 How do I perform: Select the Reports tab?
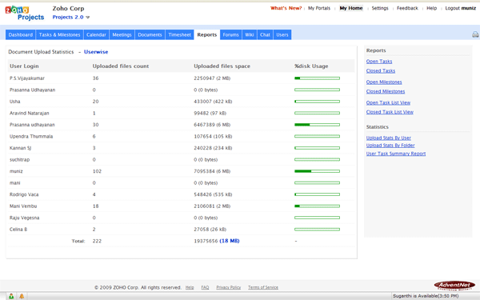[207, 34]
